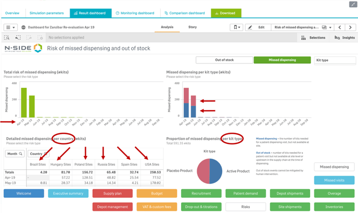This screenshot has width=358, height=213.
Task: Switch to Missed visits option
Action: 334,180
